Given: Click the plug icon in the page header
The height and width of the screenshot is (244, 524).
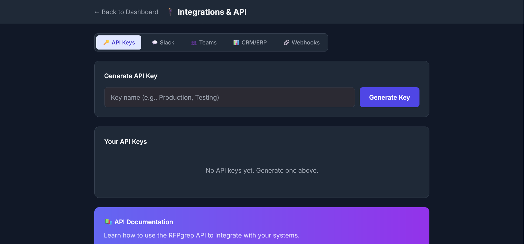Looking at the screenshot, I should (x=170, y=12).
